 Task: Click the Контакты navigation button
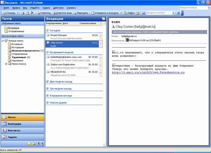(23, 131)
